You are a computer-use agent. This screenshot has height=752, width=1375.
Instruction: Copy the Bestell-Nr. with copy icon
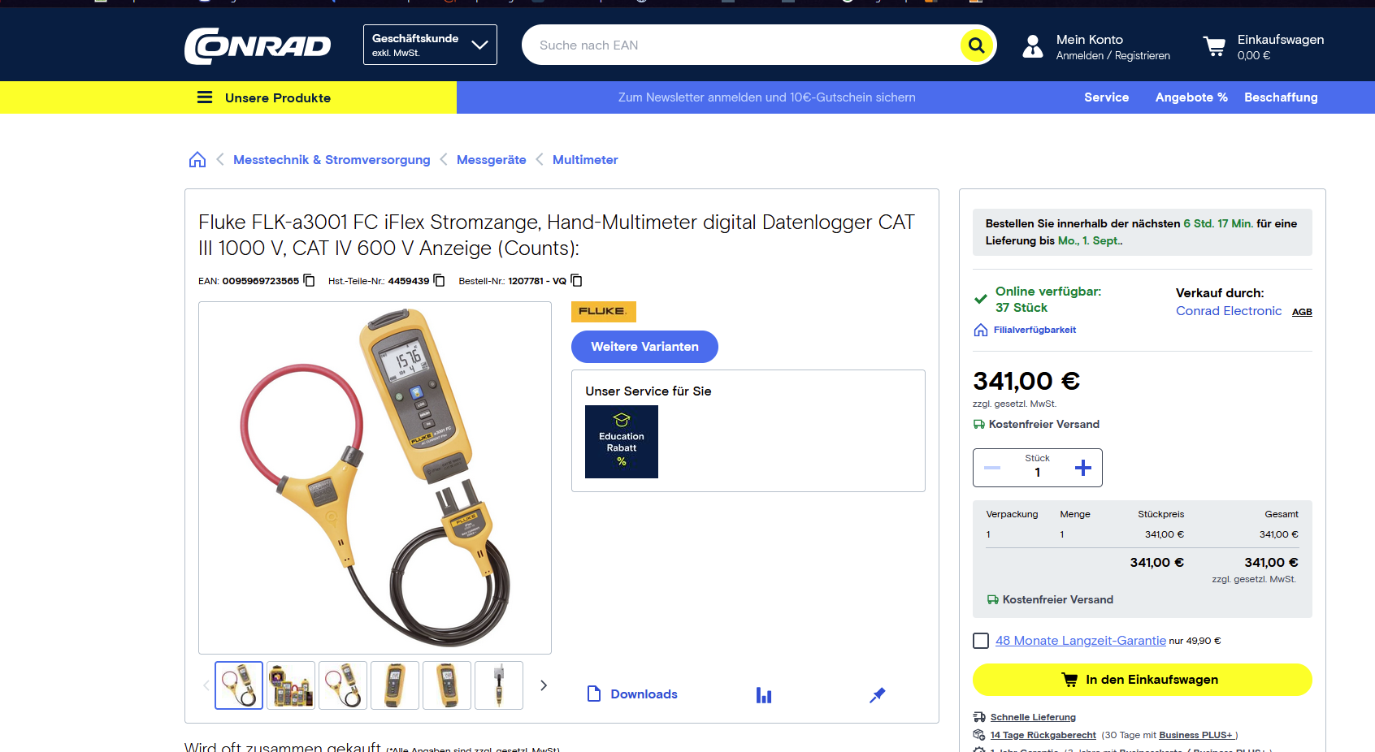[x=577, y=280]
